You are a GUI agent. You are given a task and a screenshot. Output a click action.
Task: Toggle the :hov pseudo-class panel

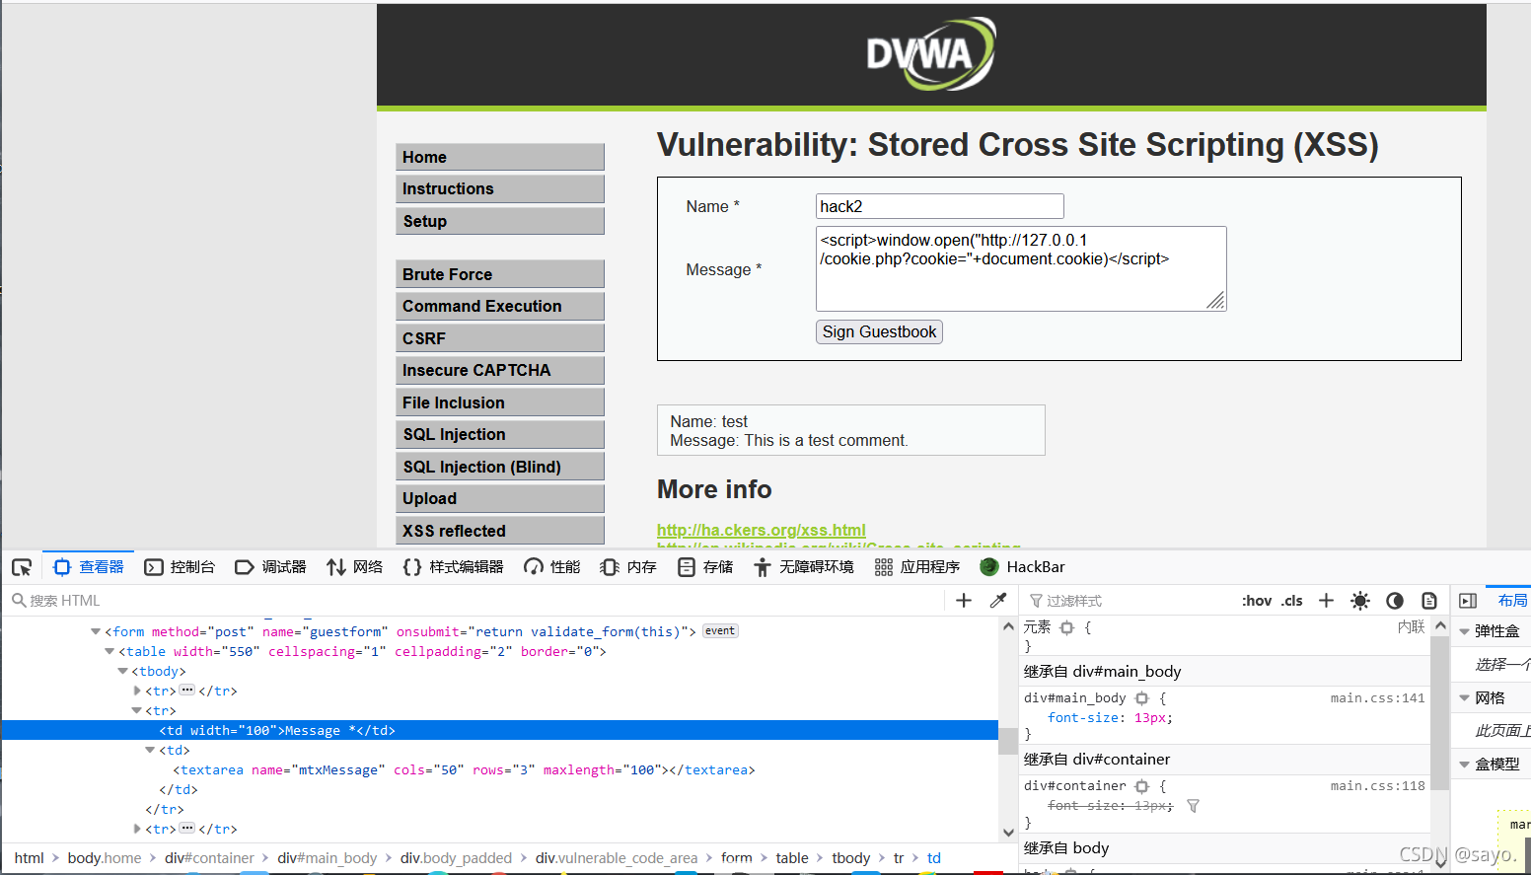pyautogui.click(x=1257, y=601)
